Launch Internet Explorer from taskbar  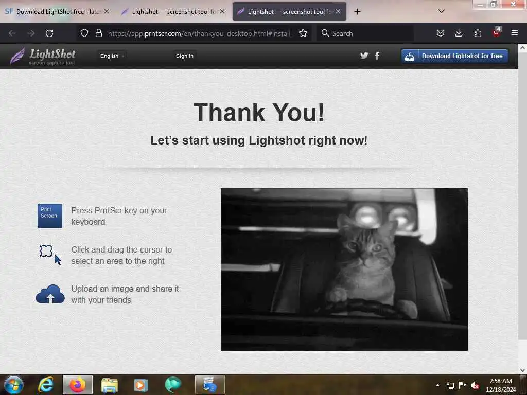pos(46,385)
